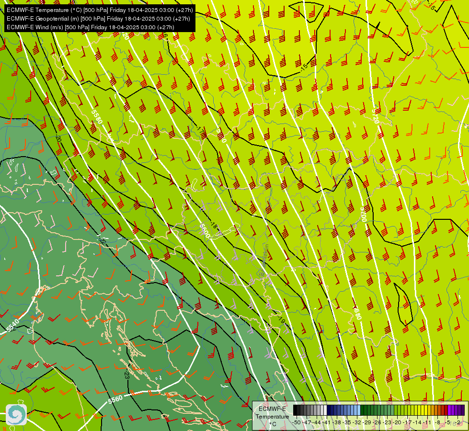This screenshot has width=469, height=431.
Task: Click the 5560 geopotential contour label
Action: click(115, 399)
